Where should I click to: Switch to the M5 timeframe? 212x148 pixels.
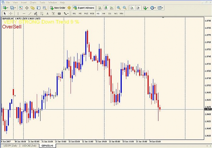[80, 14]
